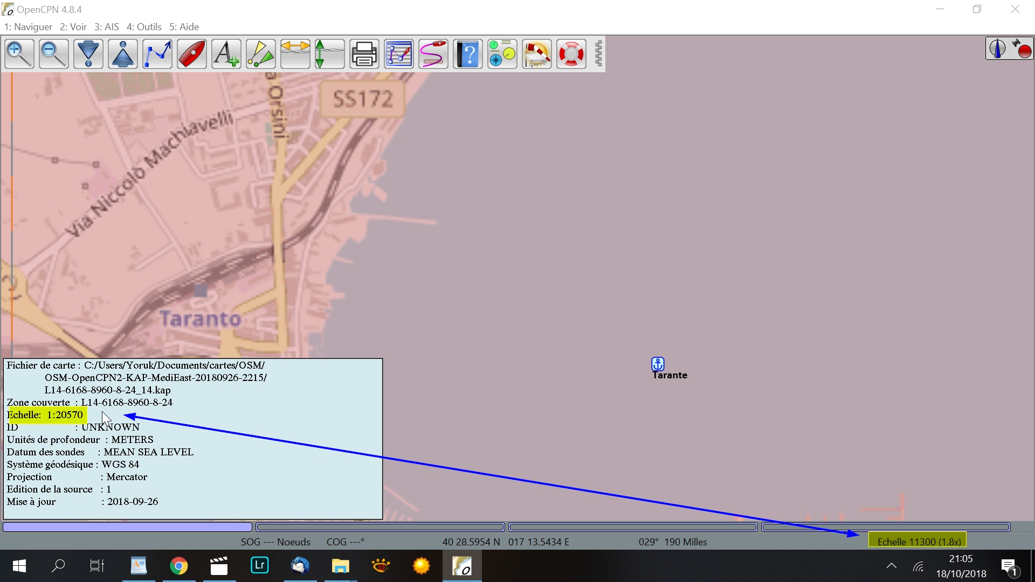Open the 2: Voir menu

pyautogui.click(x=73, y=27)
